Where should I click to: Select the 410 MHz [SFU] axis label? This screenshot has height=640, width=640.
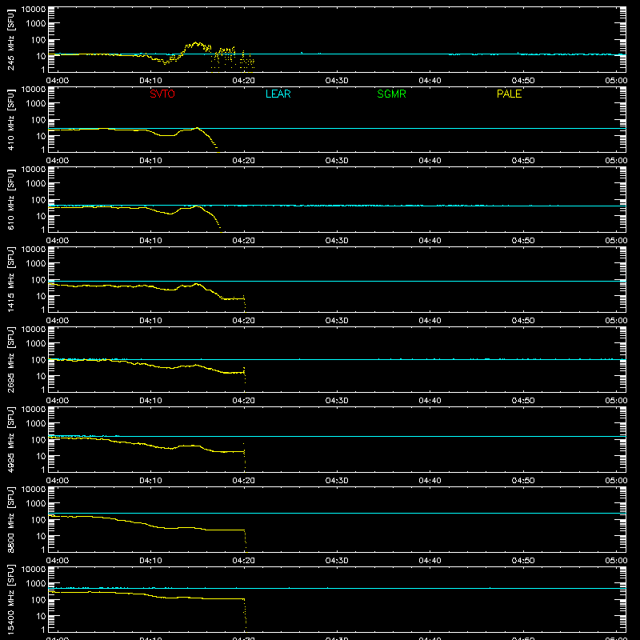click(x=10, y=119)
